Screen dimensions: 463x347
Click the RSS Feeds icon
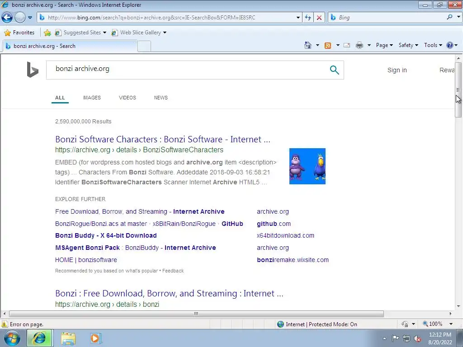click(x=328, y=45)
